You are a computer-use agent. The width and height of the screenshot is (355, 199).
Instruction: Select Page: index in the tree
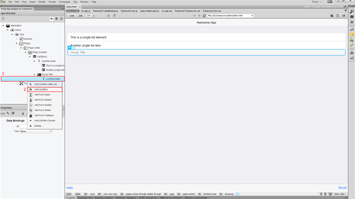pyautogui.click(x=34, y=48)
